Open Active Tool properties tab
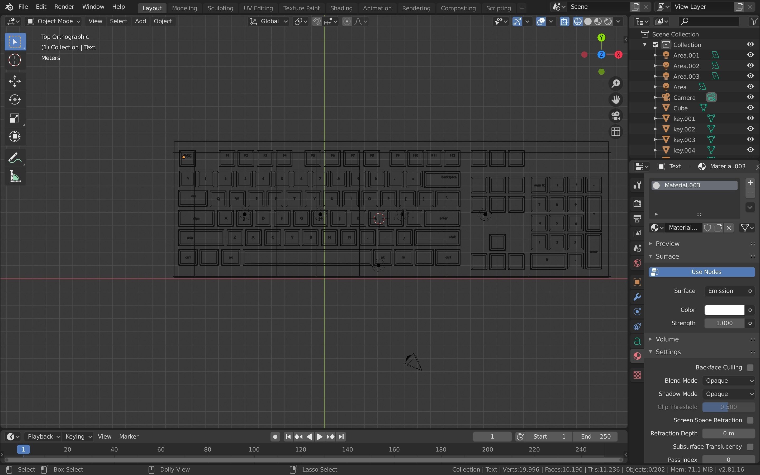Viewport: 760px width, 475px height. (637, 185)
